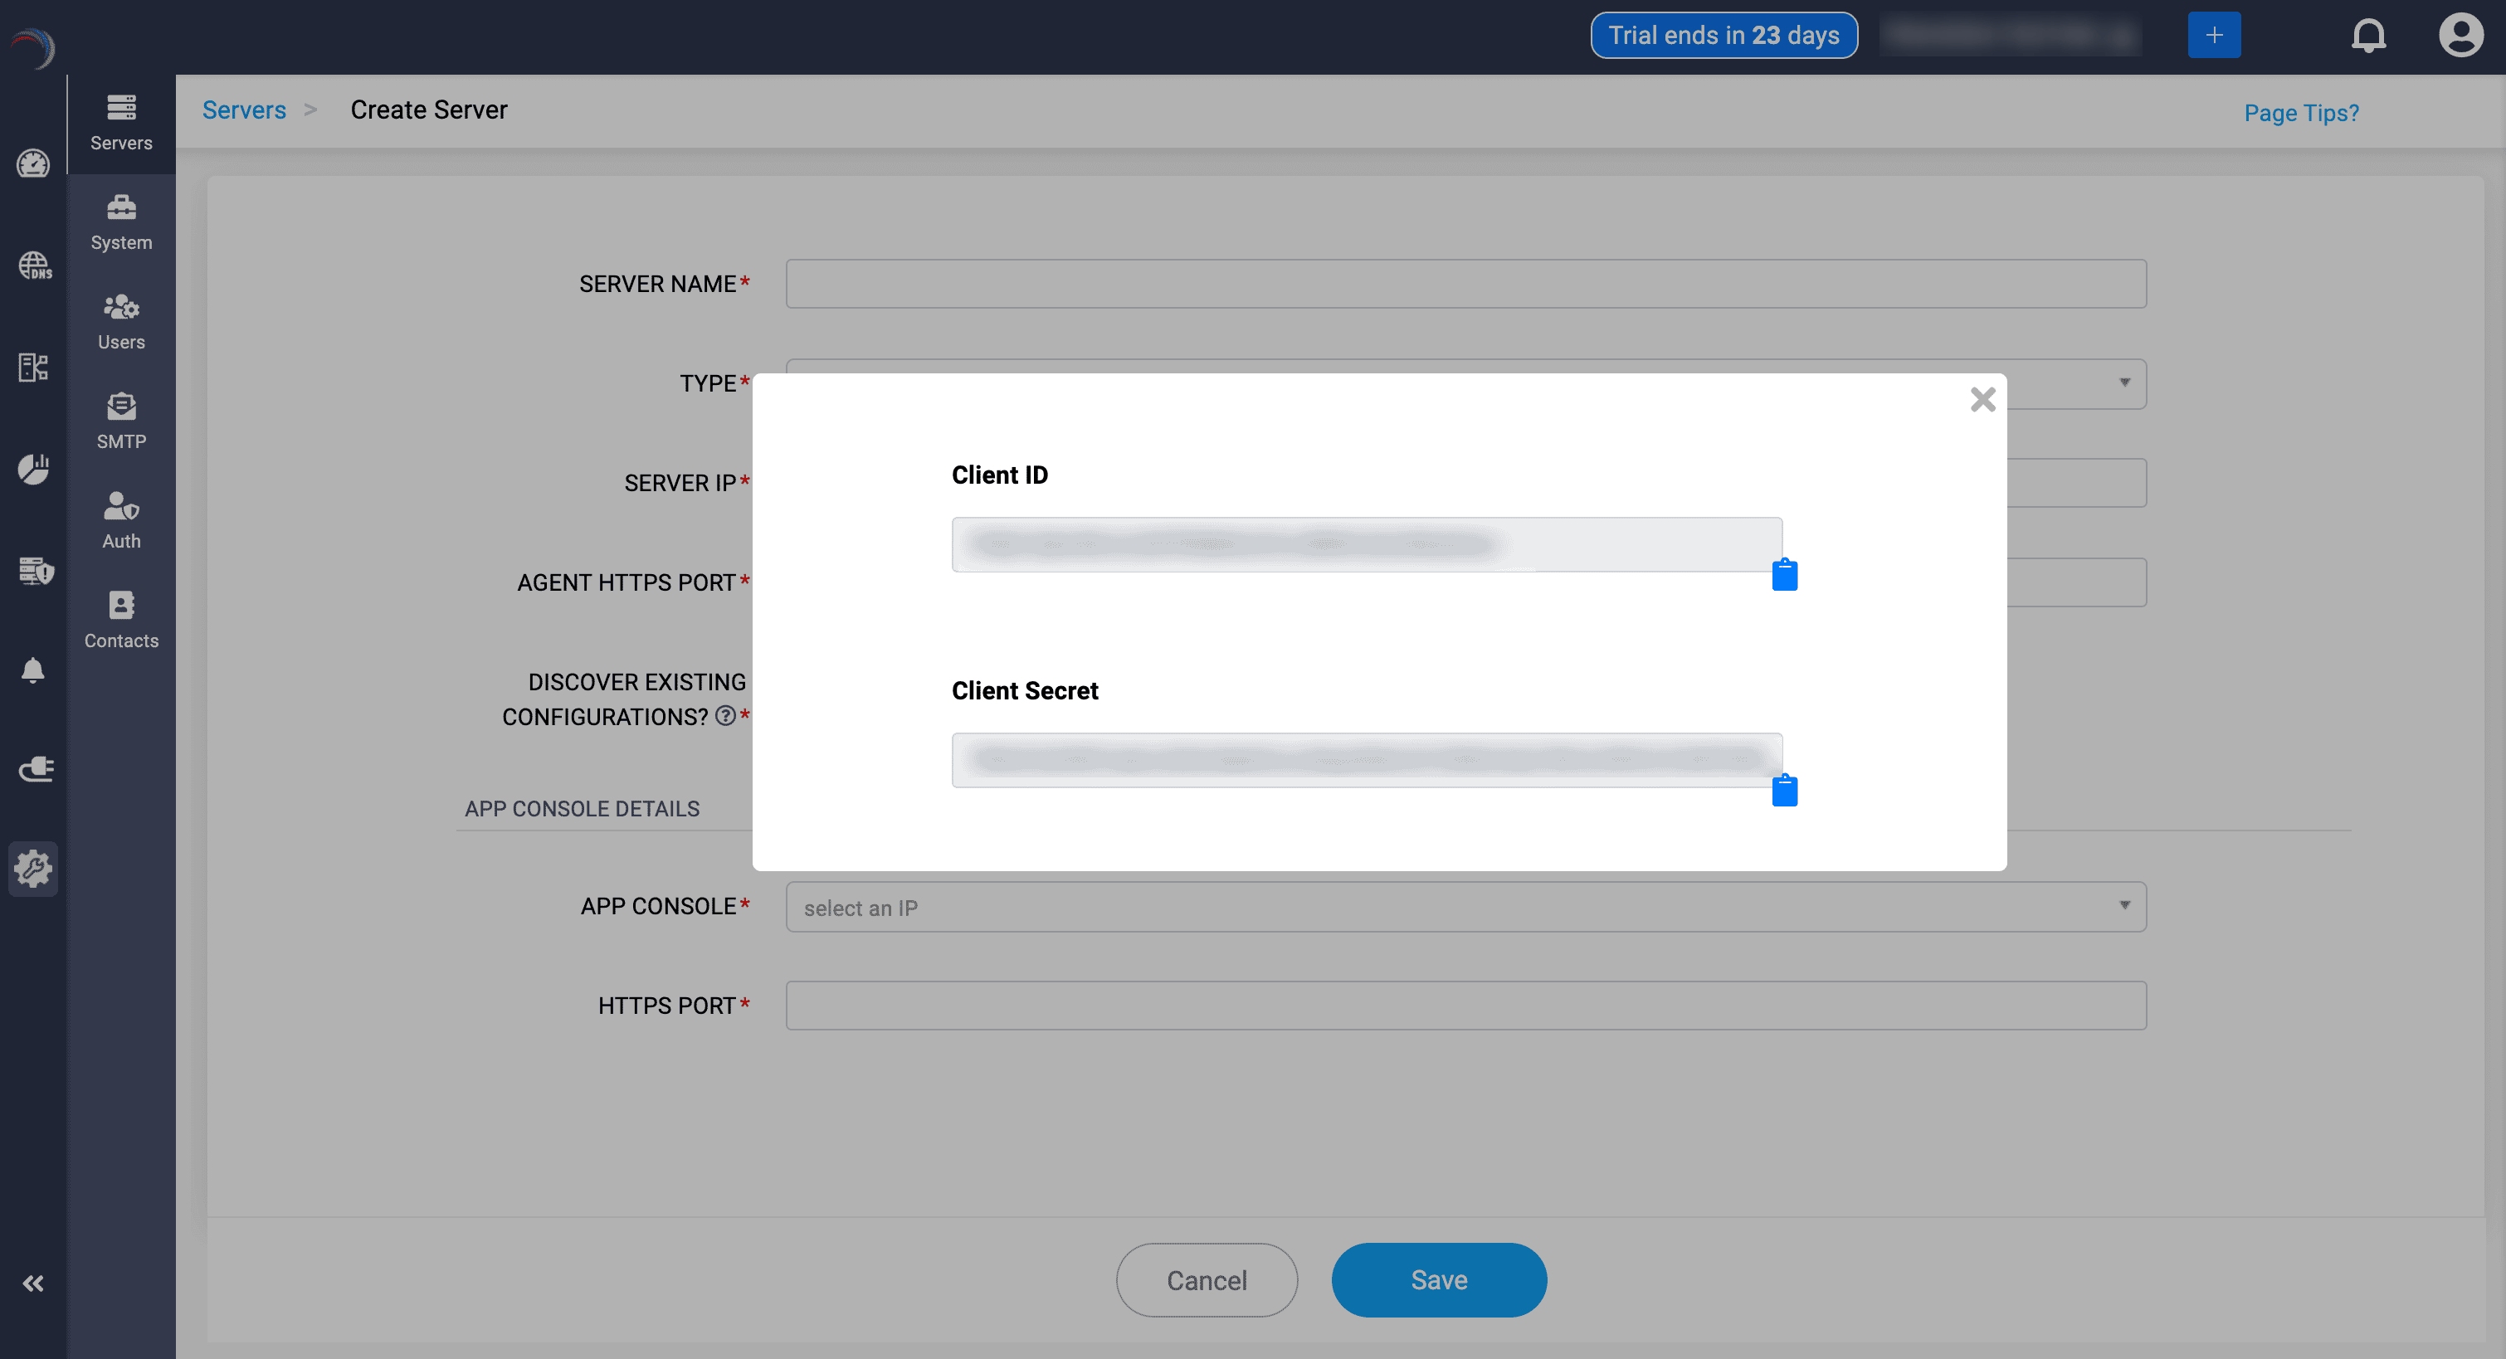
Task: Open the user profile avatar menu
Action: (2460, 36)
